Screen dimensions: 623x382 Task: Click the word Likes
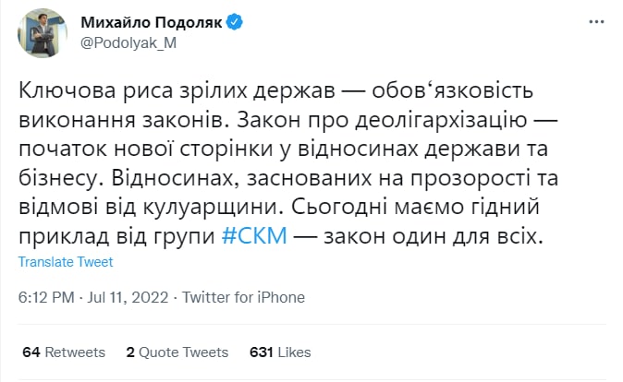pyautogui.click(x=295, y=352)
